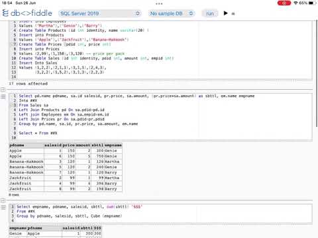This screenshot has width=318, height=238.
Task: Click the '8 rows' text under first result table
Action: pos(14,195)
